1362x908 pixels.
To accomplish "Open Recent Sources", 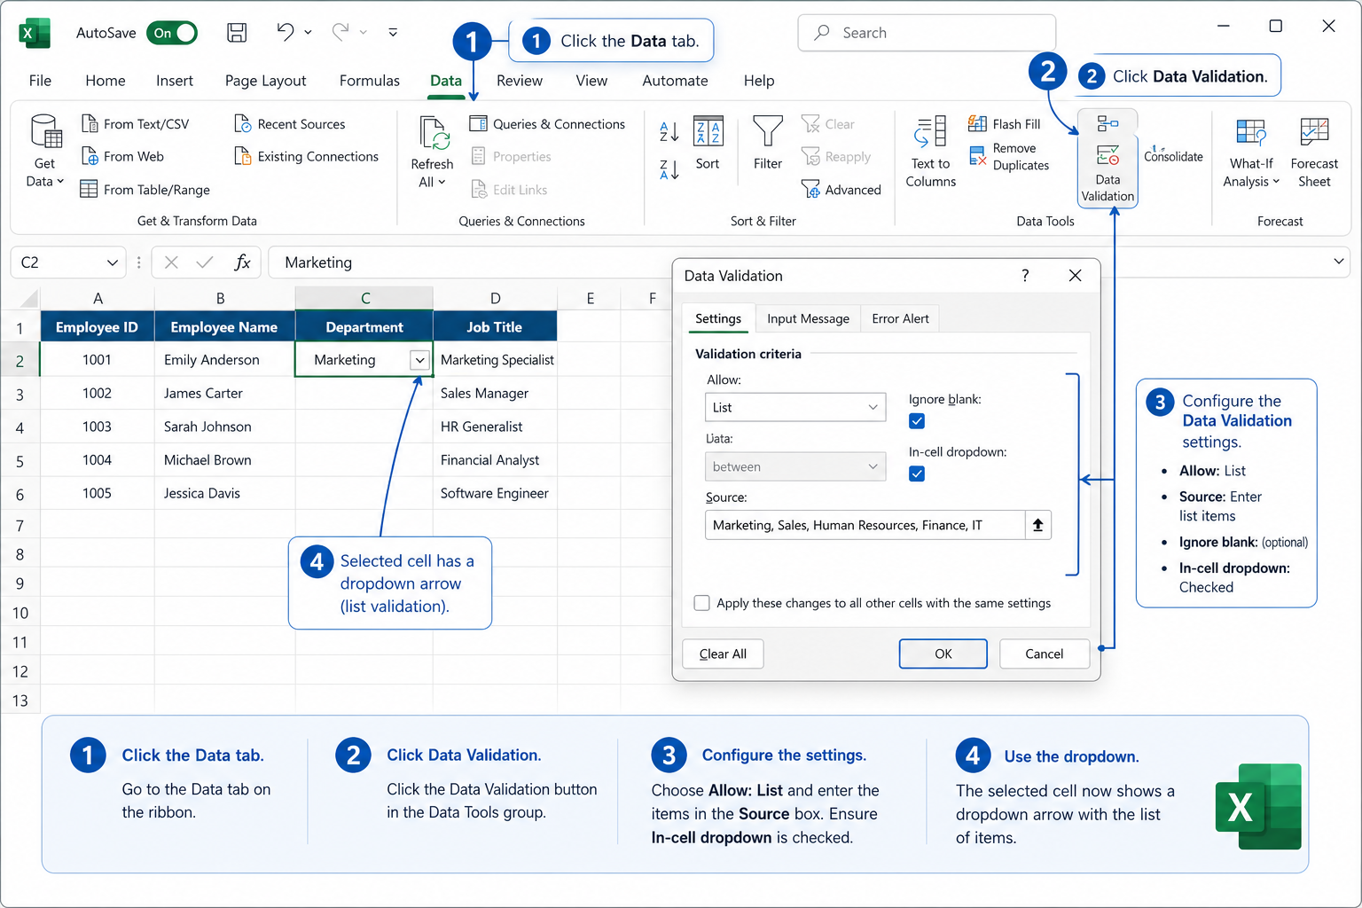I will pyautogui.click(x=290, y=124).
